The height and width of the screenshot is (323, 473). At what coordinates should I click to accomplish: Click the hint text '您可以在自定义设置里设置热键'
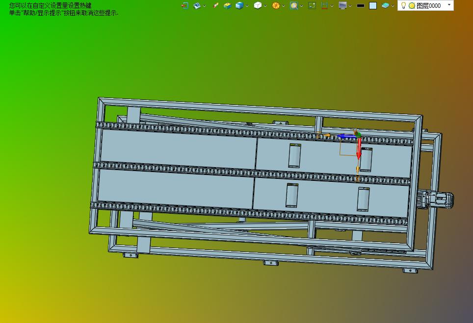click(50, 5)
